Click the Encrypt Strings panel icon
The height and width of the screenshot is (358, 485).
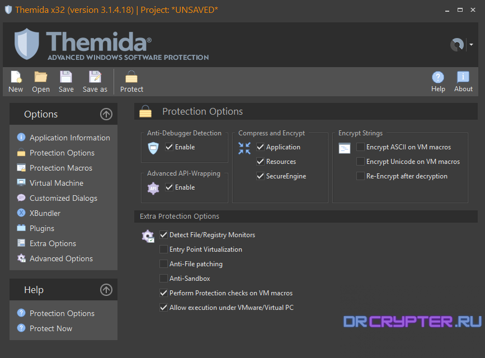pyautogui.click(x=343, y=148)
